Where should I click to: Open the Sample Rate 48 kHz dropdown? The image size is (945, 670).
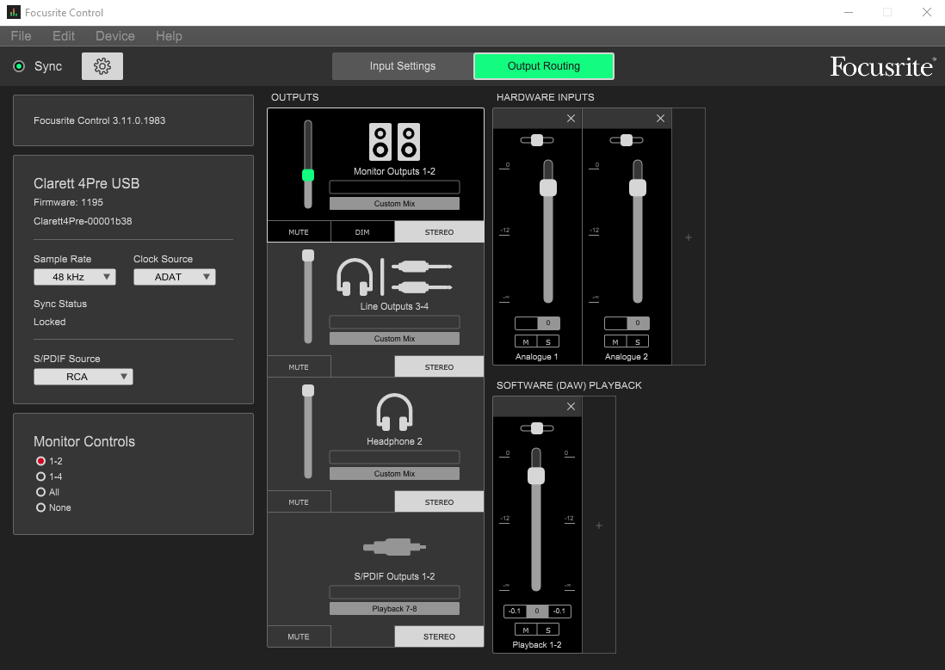(x=75, y=277)
